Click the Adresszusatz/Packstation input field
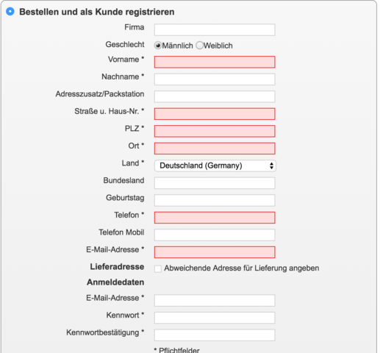The height and width of the screenshot is (353, 380). pyautogui.click(x=215, y=96)
